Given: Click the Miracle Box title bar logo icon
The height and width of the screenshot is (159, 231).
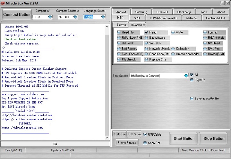Looking at the screenshot, I should click(3, 3).
